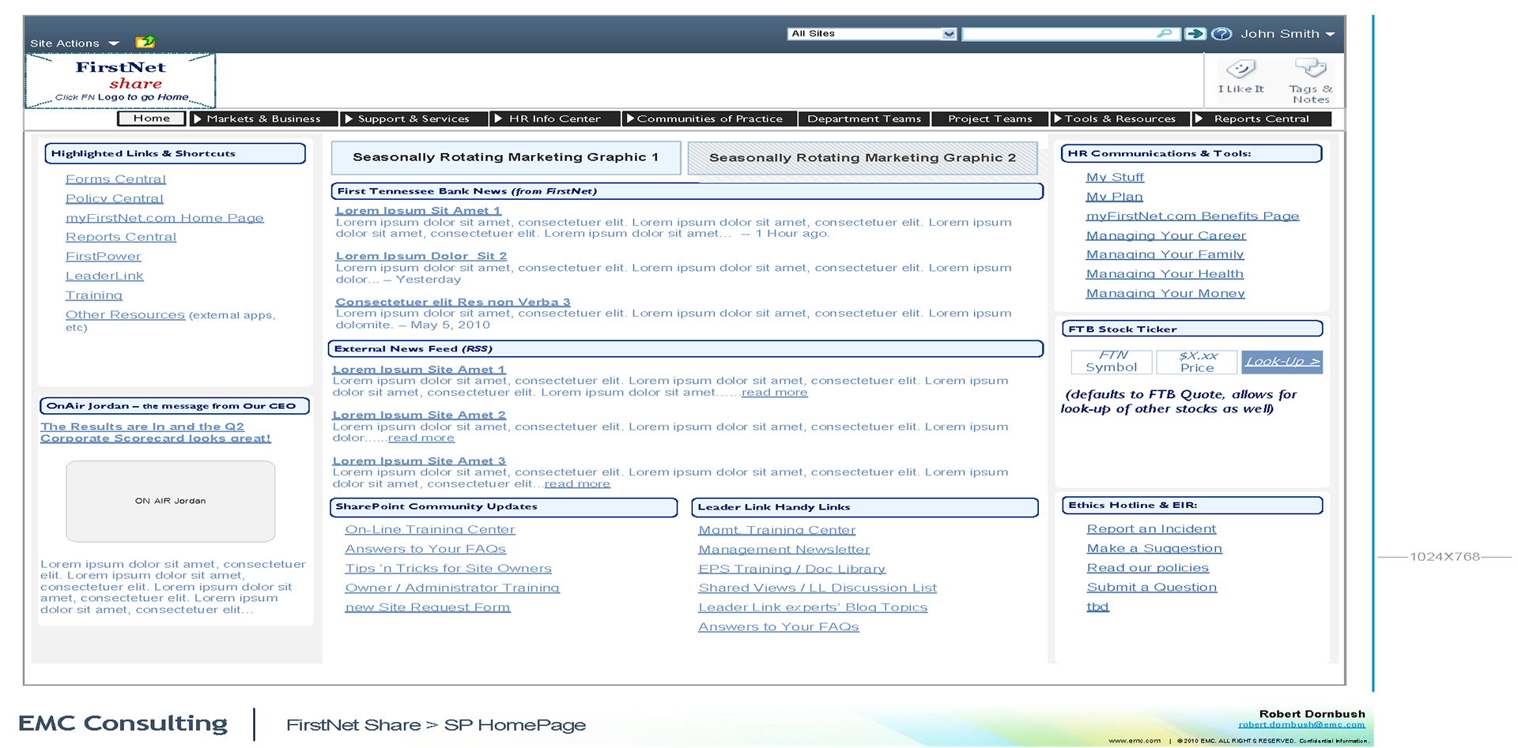Open Reports Central in Highlighted Links
This screenshot has height=748, width=1518.
(121, 237)
